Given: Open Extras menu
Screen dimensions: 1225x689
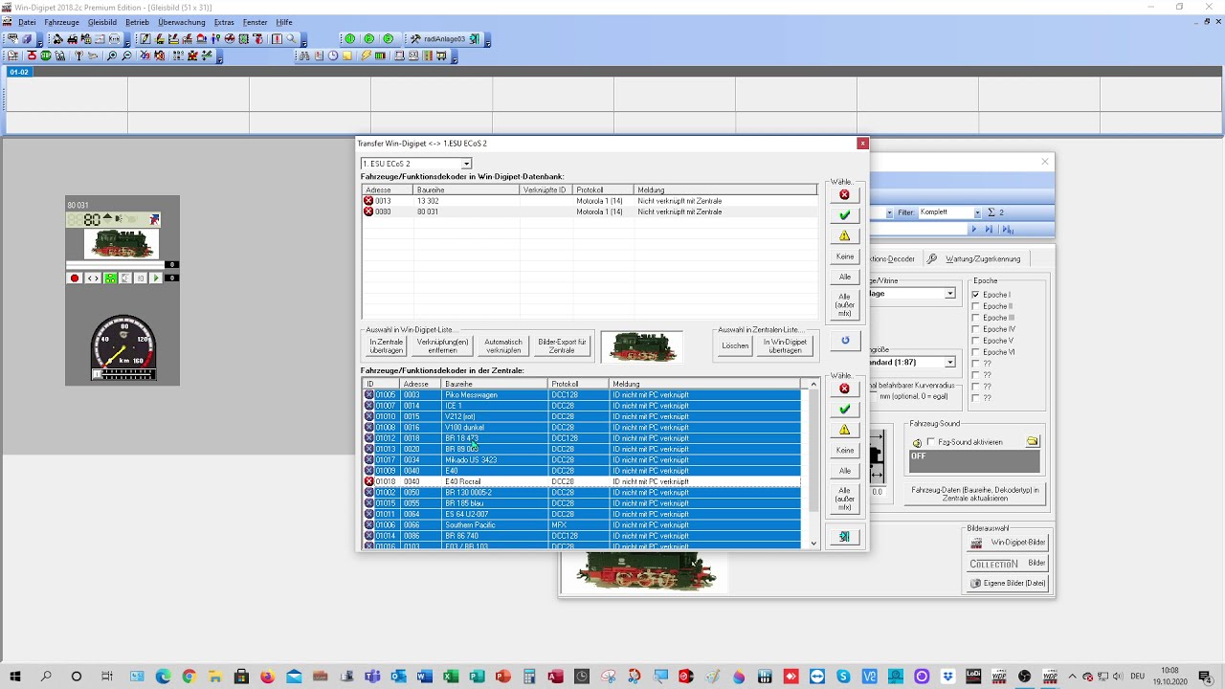Looking at the screenshot, I should tap(224, 22).
